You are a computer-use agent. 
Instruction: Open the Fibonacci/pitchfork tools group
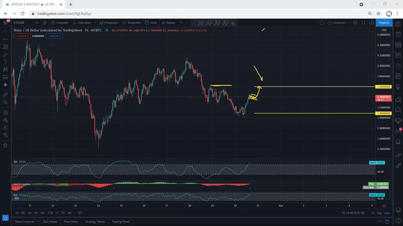(5, 47)
